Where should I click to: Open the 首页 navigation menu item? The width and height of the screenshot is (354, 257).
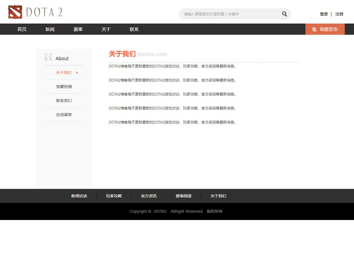[x=22, y=29]
